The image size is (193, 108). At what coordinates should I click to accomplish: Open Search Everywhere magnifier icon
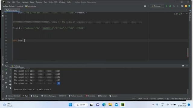[182, 6]
